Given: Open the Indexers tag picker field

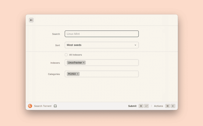Looking at the screenshot, I should pyautogui.click(x=111, y=63).
